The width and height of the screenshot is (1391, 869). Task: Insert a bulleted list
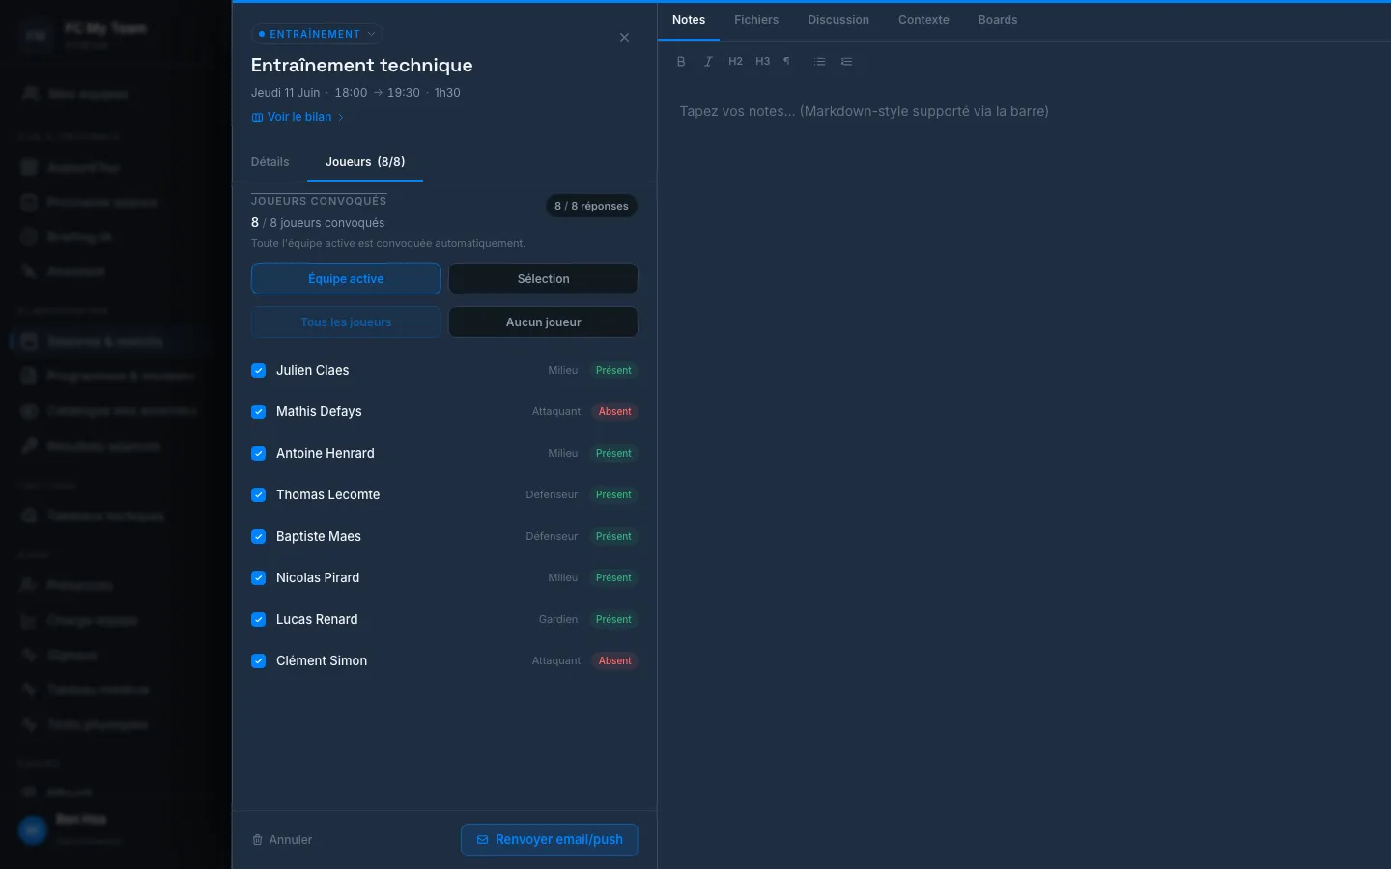click(x=819, y=61)
